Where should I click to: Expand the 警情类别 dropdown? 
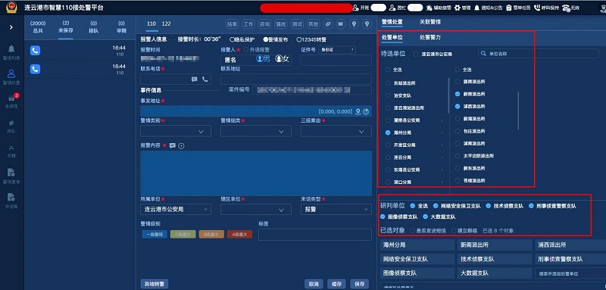point(176,131)
